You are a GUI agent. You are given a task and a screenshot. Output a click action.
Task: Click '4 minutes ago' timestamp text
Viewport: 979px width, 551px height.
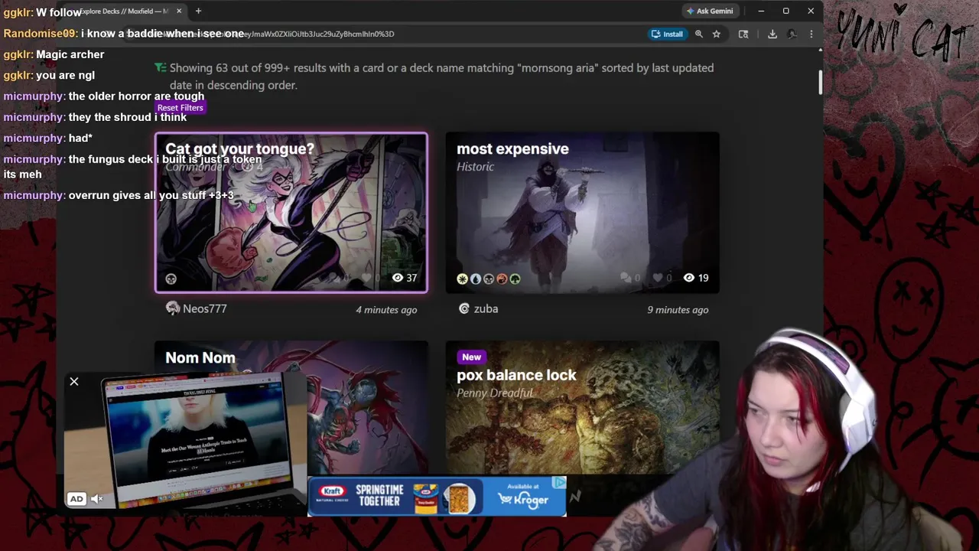386,310
